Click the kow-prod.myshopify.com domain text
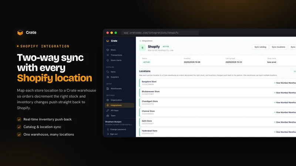This screenshot has width=296, height=166. 161,51
